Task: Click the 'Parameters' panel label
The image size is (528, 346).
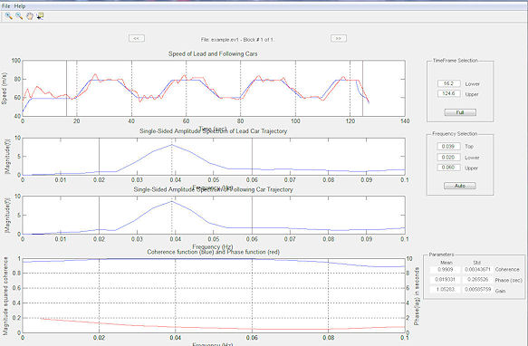Action: (441, 255)
